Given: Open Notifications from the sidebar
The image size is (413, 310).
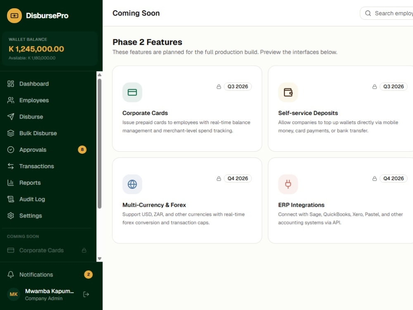Looking at the screenshot, I should [50, 274].
